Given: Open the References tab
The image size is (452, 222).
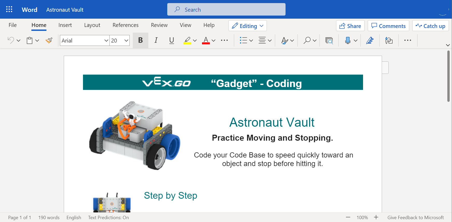Looking at the screenshot, I should [x=126, y=25].
